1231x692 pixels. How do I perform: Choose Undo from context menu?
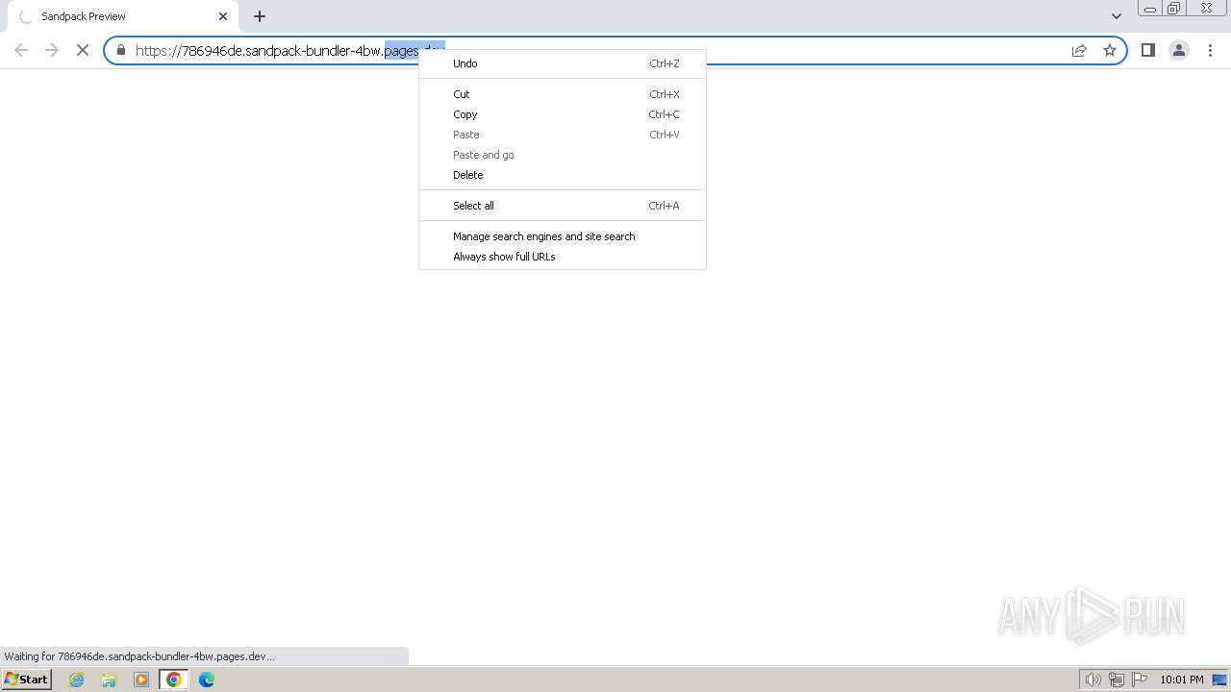coord(563,63)
